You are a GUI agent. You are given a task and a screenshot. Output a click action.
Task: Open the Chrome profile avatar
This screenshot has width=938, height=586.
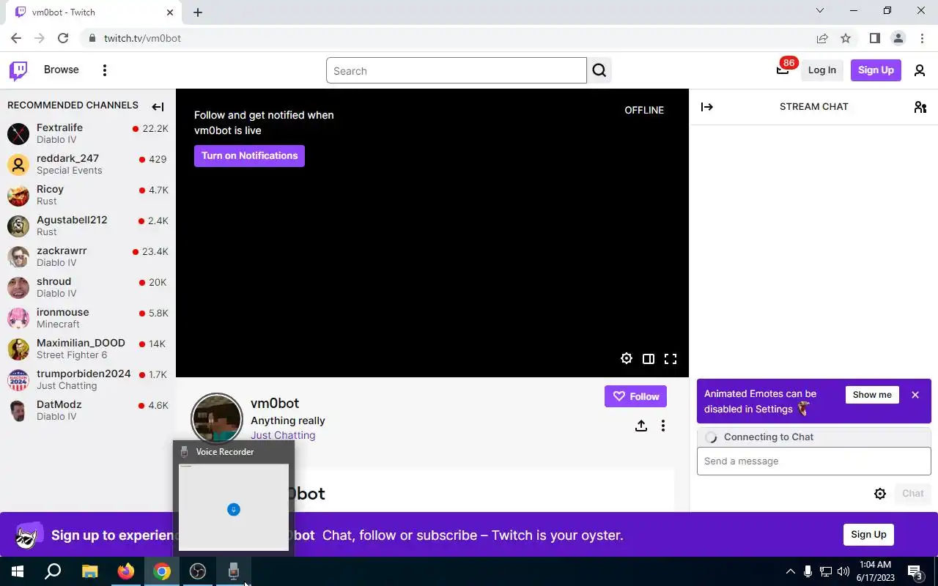coord(898,38)
